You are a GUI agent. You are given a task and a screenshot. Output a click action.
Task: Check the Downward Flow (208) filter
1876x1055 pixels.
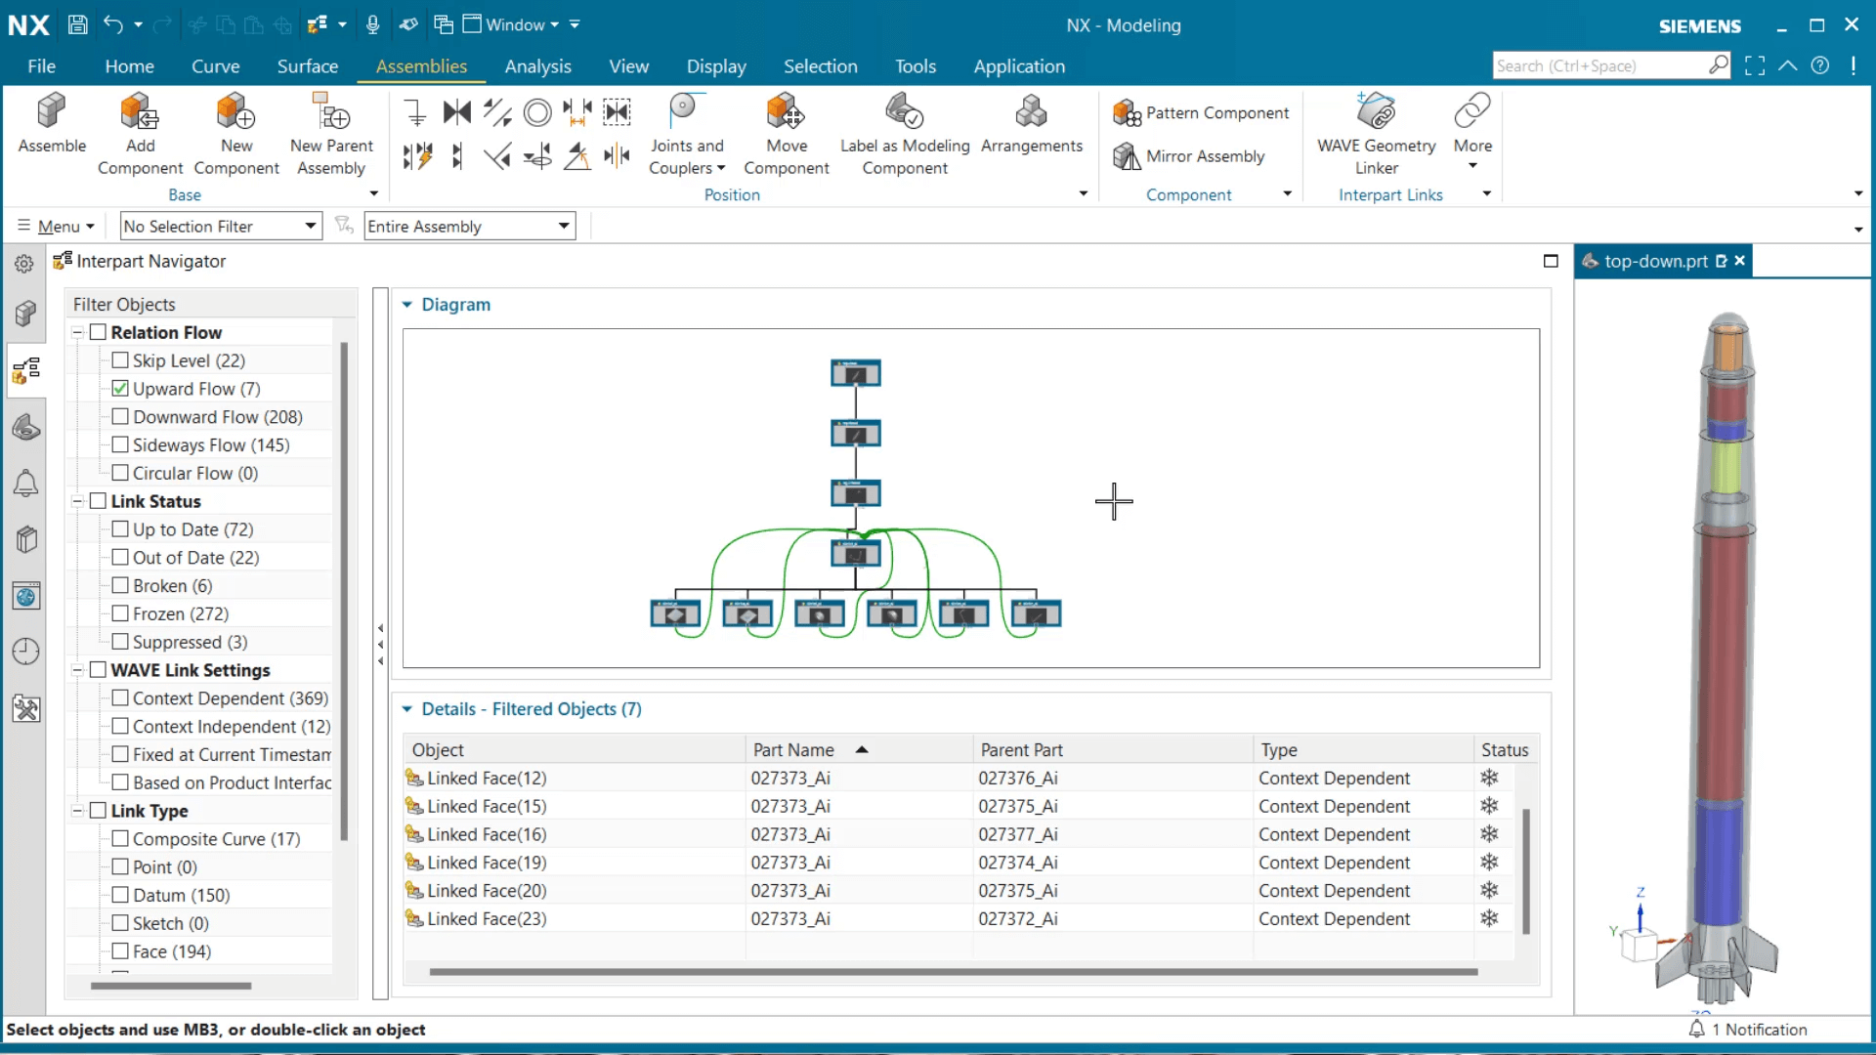(x=120, y=417)
